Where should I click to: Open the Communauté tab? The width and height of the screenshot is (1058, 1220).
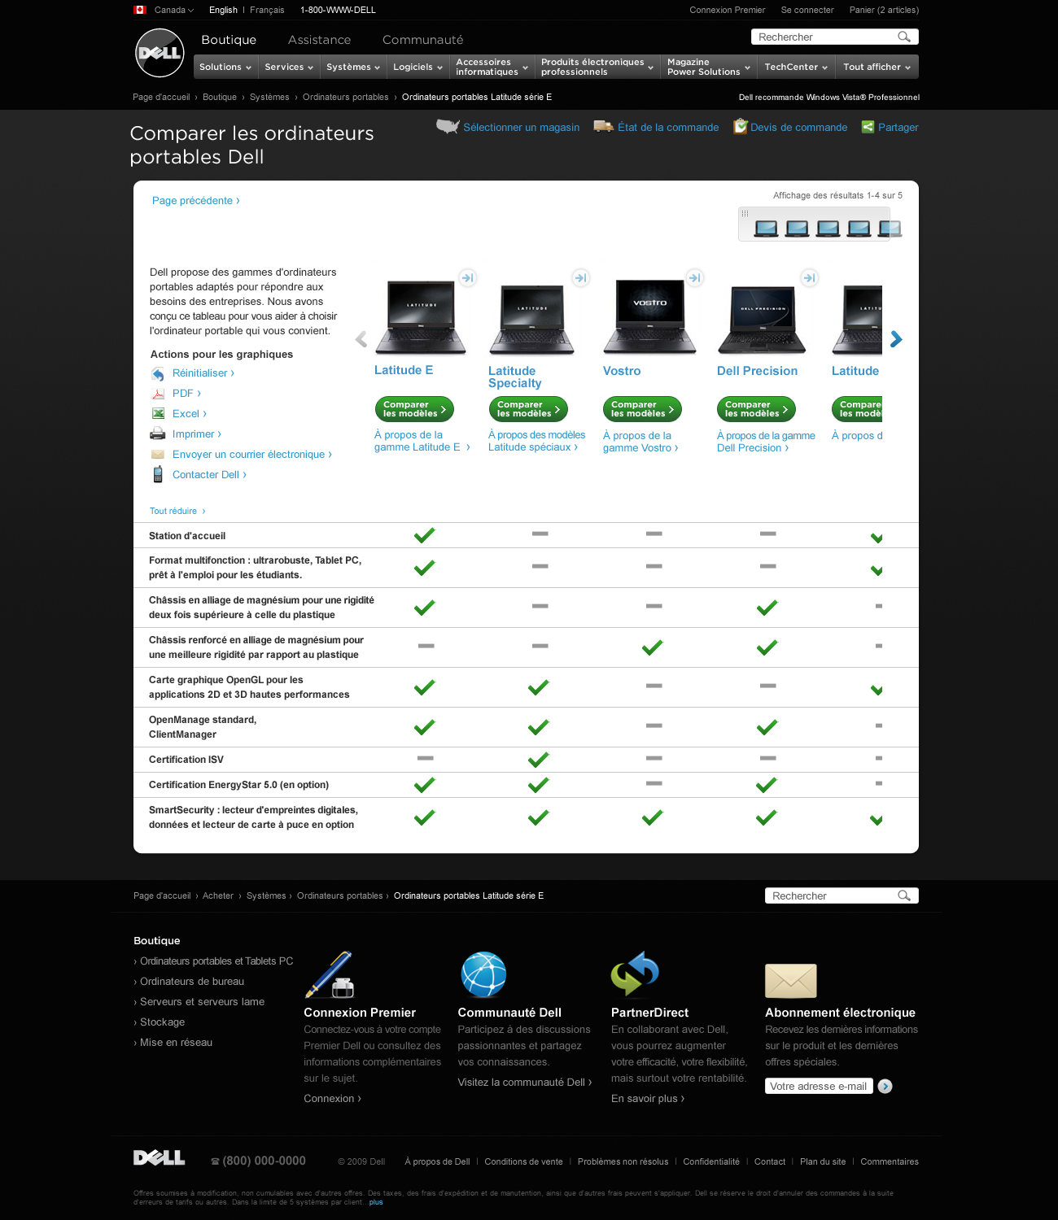pos(422,40)
